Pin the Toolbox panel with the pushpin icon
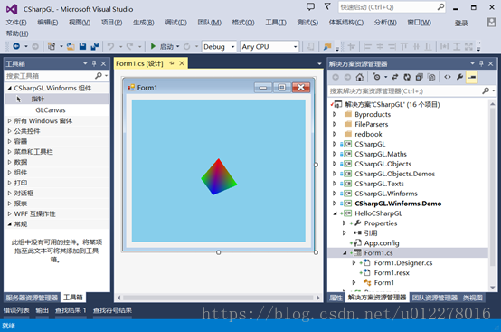Image resolution: width=501 pixels, height=332 pixels. tap(94, 63)
